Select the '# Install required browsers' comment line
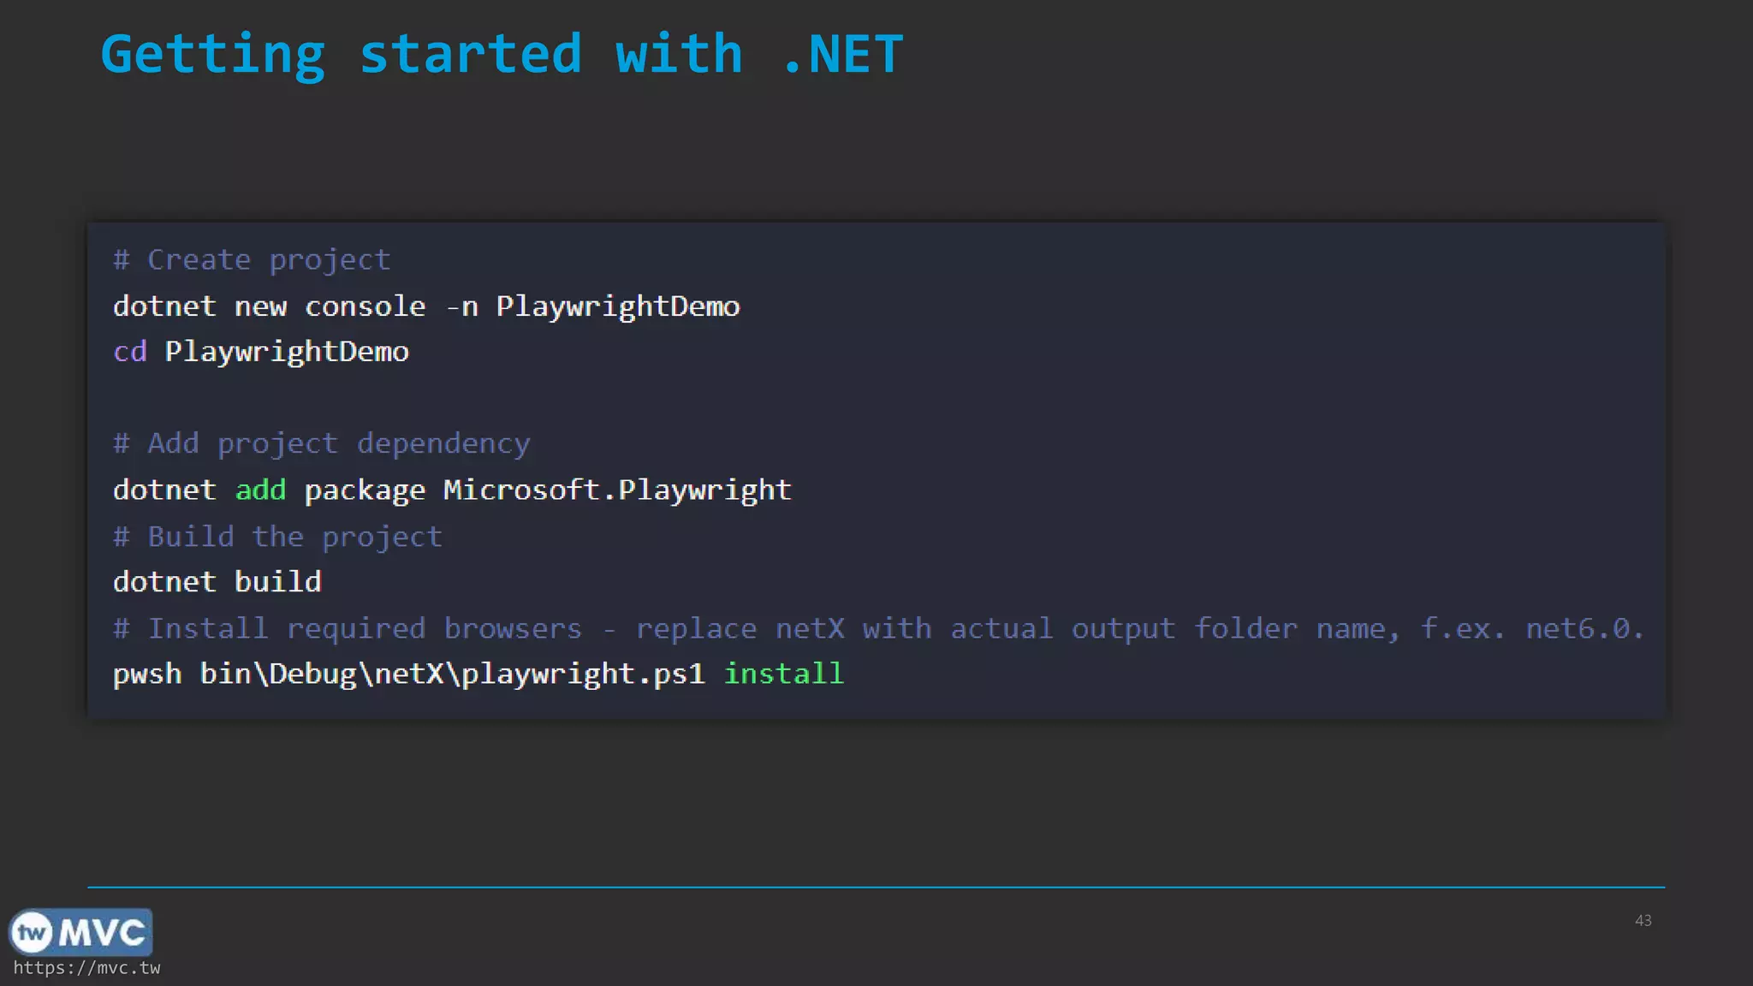1753x986 pixels. click(879, 628)
